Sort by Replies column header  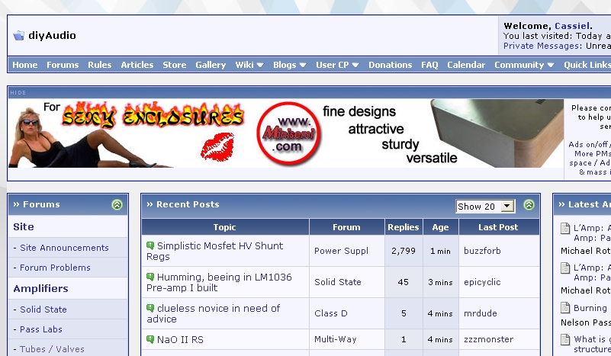pyautogui.click(x=404, y=227)
